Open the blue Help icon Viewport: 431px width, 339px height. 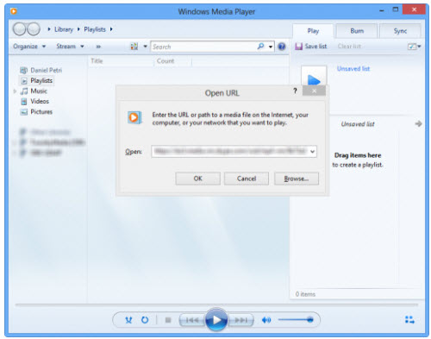pos(282,47)
